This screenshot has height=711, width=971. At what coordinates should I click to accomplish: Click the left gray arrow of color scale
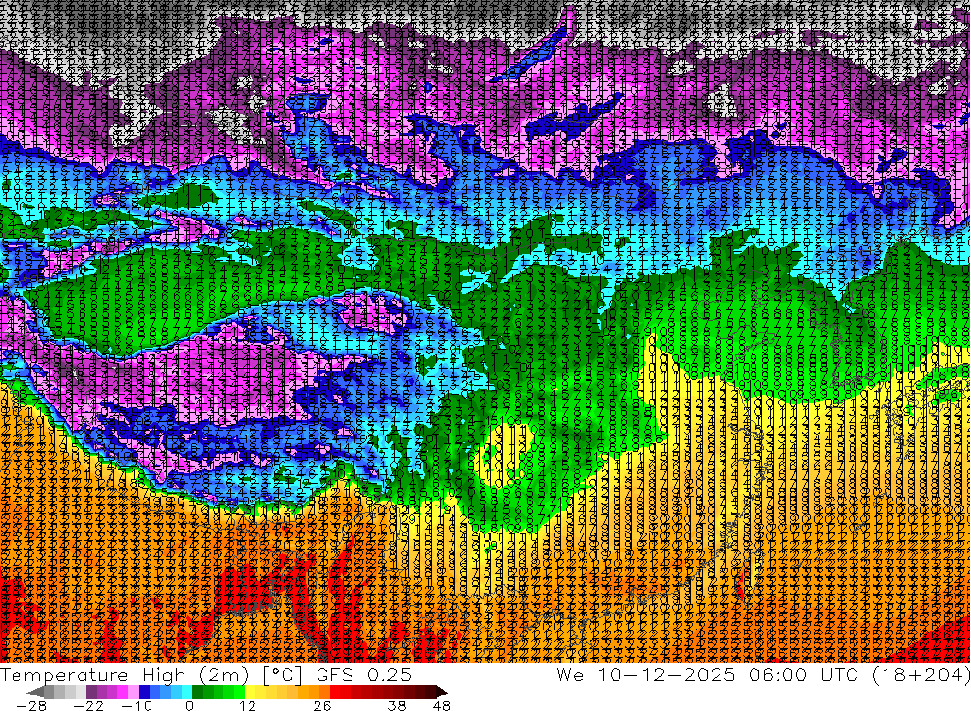(x=35, y=692)
